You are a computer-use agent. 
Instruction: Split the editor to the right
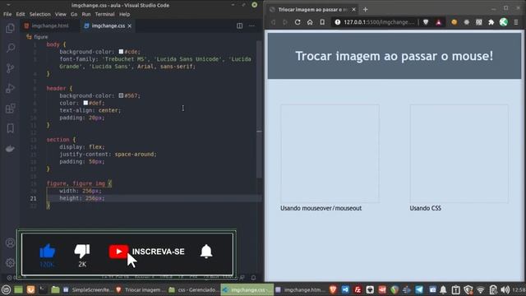[239, 25]
